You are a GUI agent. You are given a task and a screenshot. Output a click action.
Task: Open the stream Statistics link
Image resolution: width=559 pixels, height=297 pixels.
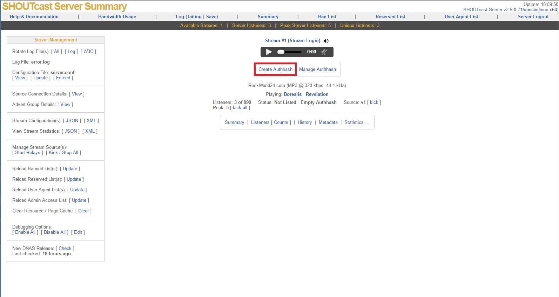pos(357,122)
